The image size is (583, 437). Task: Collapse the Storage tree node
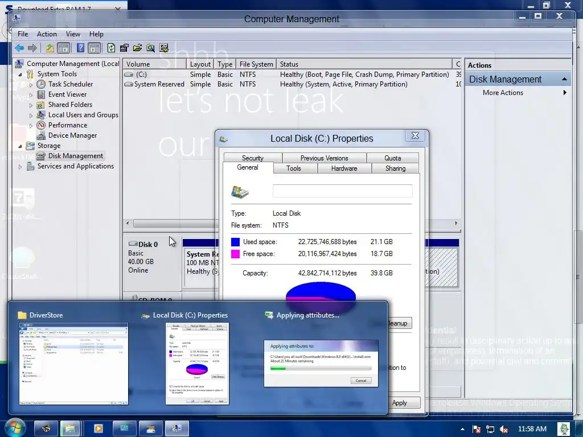[x=20, y=146]
